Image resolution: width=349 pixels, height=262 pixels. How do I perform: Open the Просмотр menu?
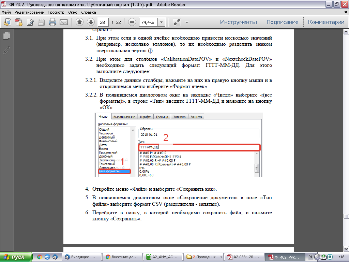click(x=56, y=12)
